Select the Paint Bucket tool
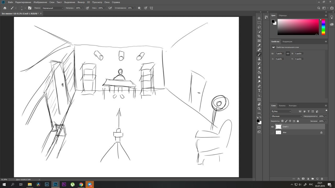The image size is (335, 188). pyautogui.click(x=259, y=73)
